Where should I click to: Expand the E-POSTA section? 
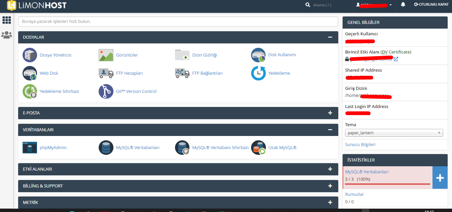(330, 113)
